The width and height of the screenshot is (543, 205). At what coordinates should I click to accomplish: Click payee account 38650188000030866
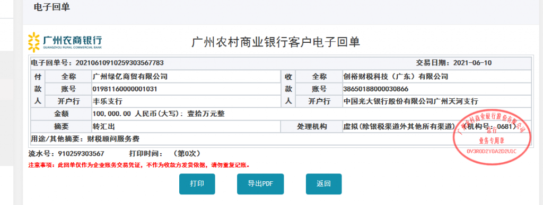point(375,89)
